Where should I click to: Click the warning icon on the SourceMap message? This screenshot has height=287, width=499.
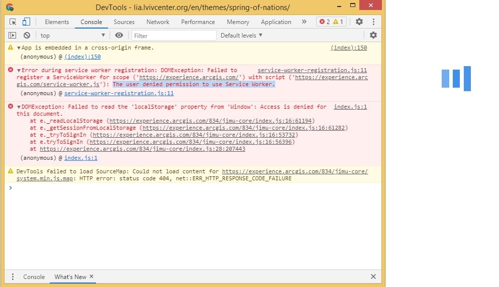tap(11, 171)
